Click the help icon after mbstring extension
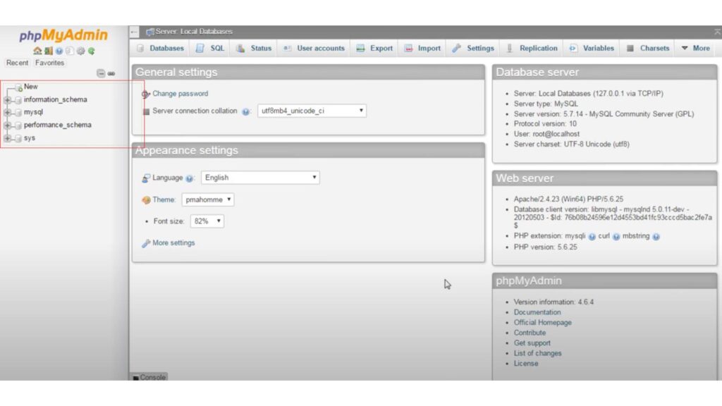 (656, 237)
